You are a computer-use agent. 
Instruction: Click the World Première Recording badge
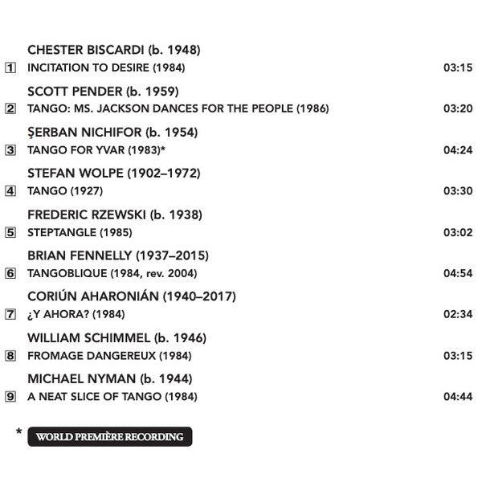coord(110,436)
